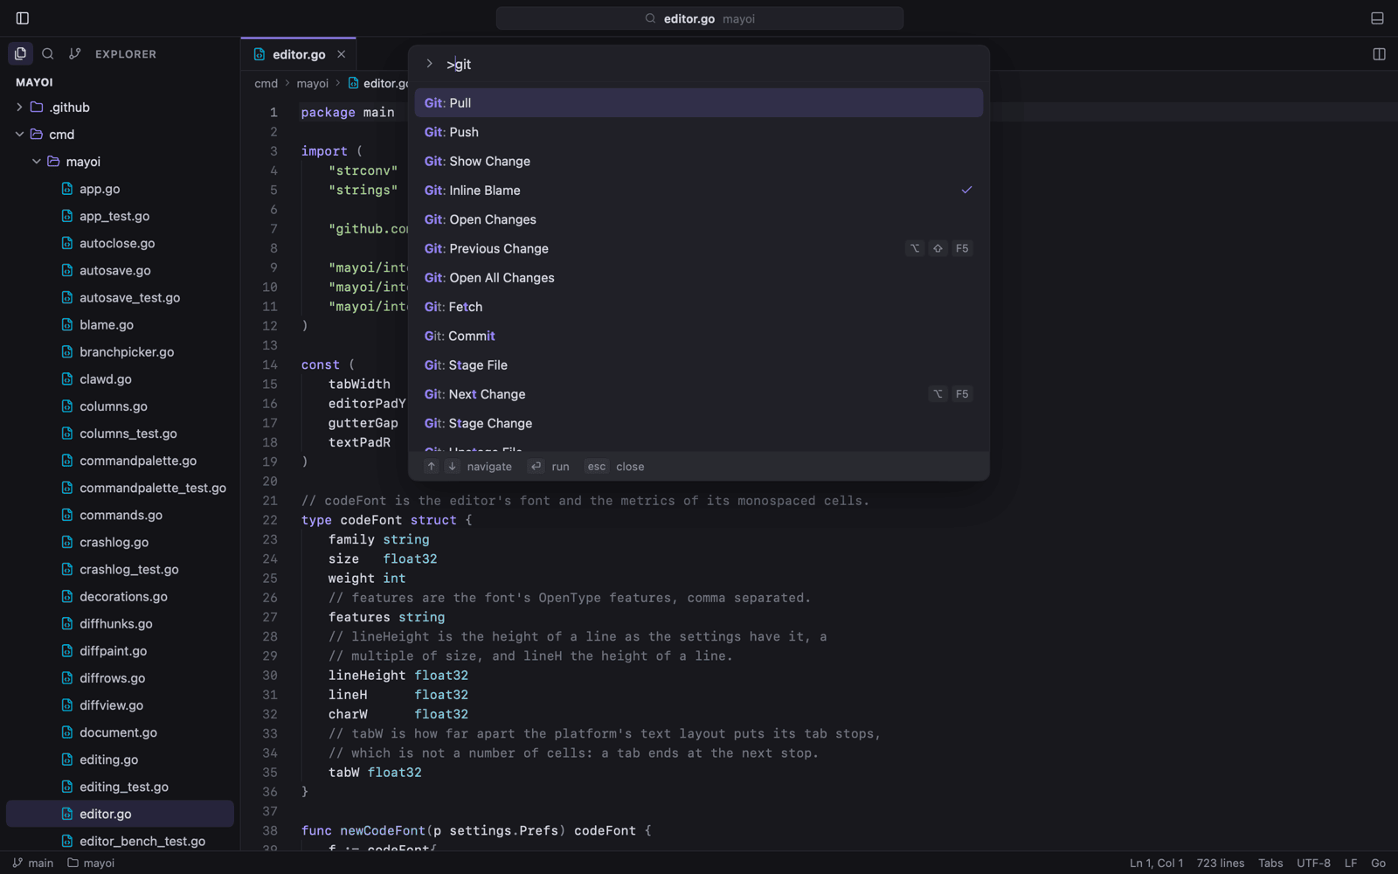Viewport: 1398px width, 874px height.
Task: Open the source control branch icon
Action: [75, 54]
